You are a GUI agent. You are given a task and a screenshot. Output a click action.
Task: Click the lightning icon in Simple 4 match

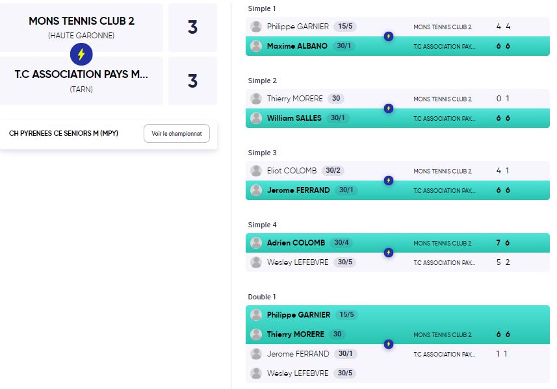[389, 253]
